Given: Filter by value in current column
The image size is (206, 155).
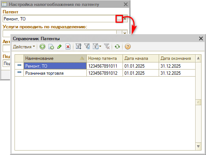Looking at the screenshot, I should [87, 46].
